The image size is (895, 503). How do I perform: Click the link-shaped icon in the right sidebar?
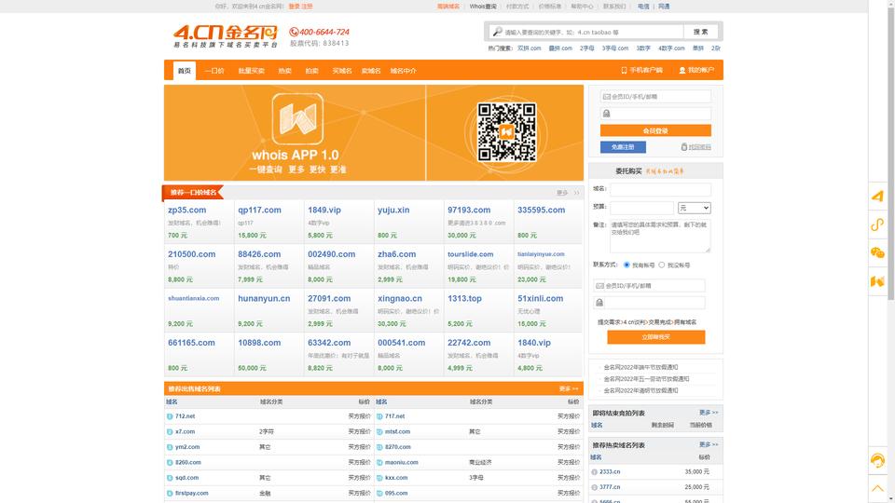[x=877, y=224]
